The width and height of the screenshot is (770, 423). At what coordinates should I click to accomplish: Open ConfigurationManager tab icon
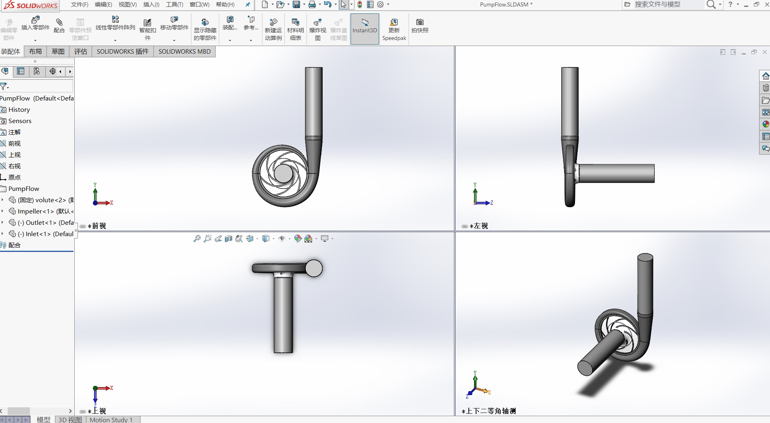point(37,71)
